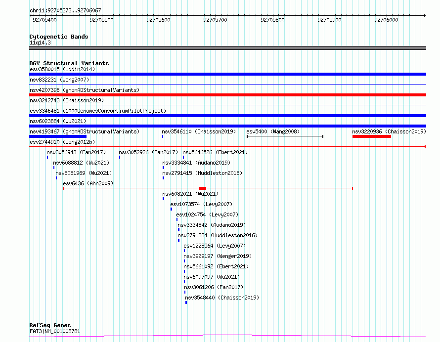Click the magenta FAT3 gene track line
Viewport: 440px width, 342px height.
(227, 336)
